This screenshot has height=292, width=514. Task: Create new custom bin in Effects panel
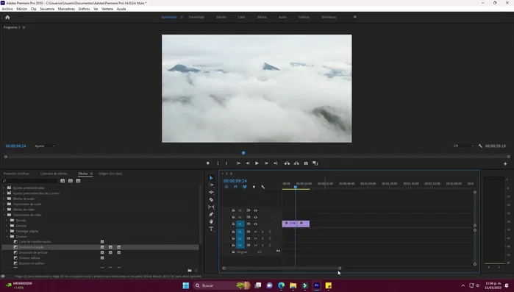[x=190, y=271]
